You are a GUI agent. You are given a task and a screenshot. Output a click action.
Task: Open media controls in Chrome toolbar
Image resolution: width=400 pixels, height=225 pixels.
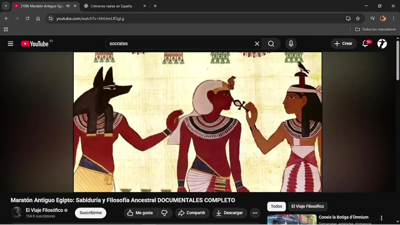click(372, 18)
